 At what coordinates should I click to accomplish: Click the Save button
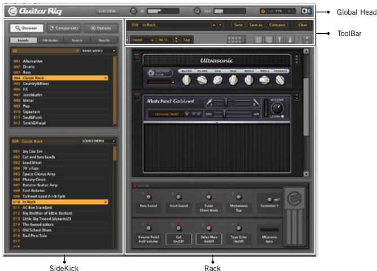238,25
